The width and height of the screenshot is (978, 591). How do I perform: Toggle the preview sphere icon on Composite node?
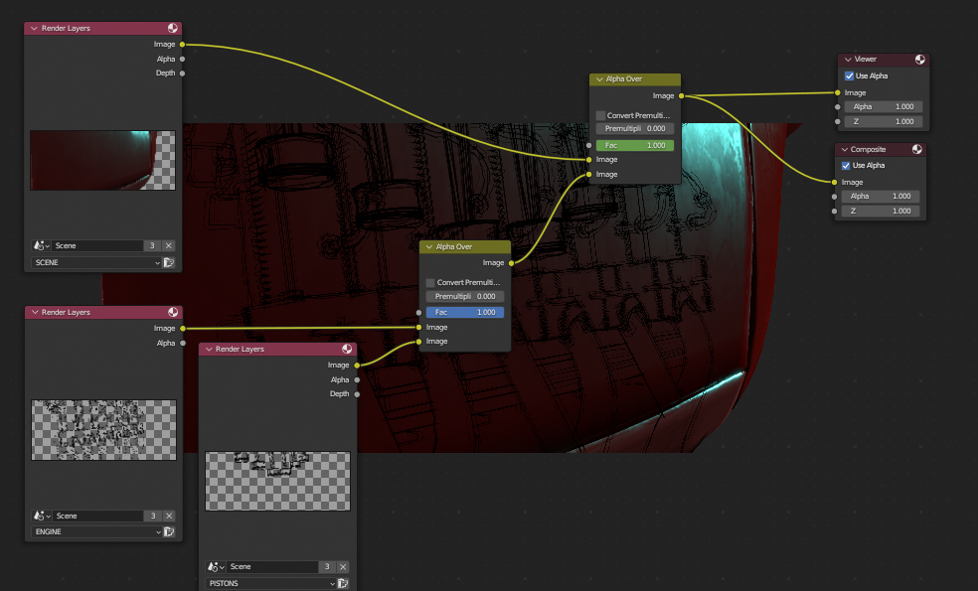(915, 150)
